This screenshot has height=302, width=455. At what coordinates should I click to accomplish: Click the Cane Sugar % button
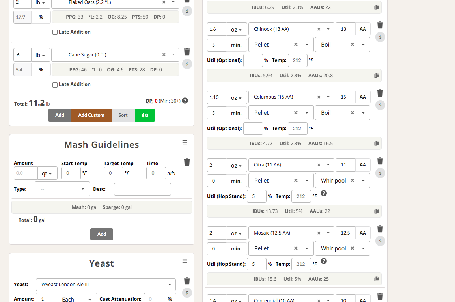[x=41, y=70]
